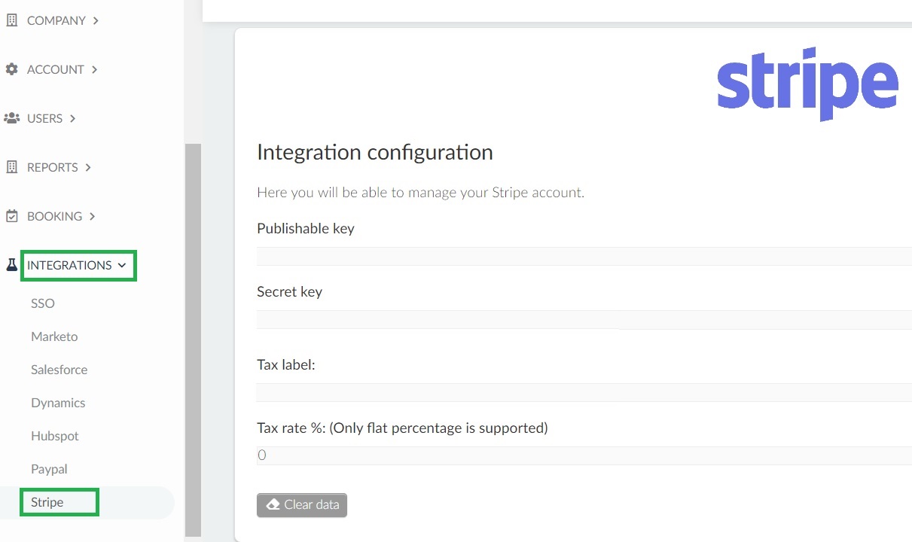The image size is (912, 542).
Task: Click the 'Here you will be able to manage' text
Action: 420,192
